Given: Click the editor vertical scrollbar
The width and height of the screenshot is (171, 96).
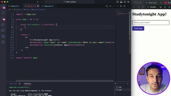Looking at the screenshot, I should (130, 32).
